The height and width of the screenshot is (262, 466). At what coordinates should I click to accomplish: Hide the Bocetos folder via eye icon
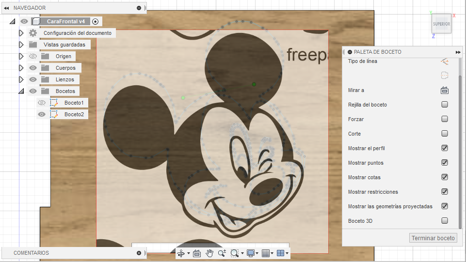[33, 91]
